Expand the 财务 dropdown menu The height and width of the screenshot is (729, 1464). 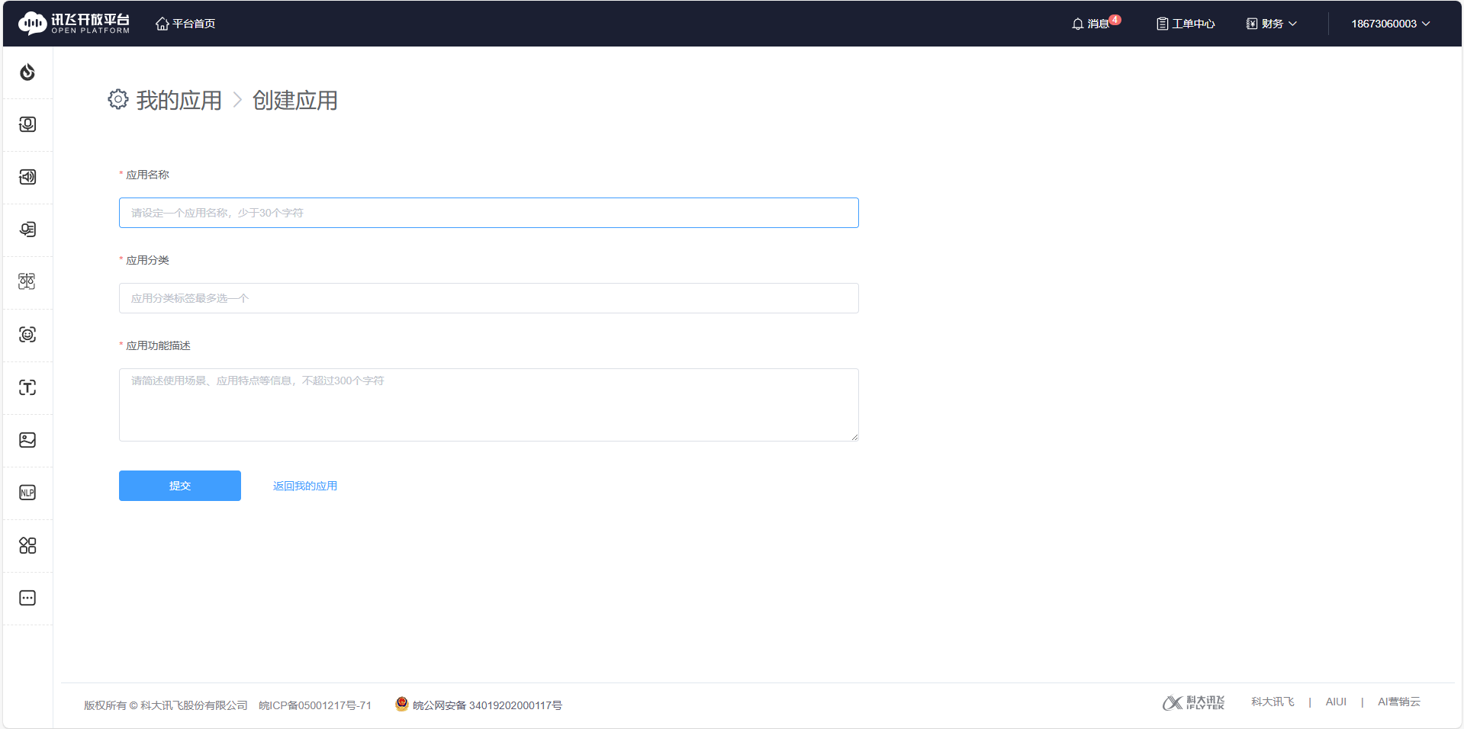(x=1272, y=24)
